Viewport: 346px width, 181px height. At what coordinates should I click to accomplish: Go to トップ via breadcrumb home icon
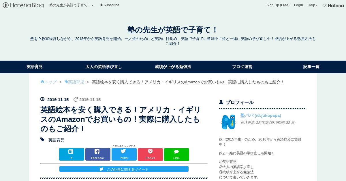[48, 82]
